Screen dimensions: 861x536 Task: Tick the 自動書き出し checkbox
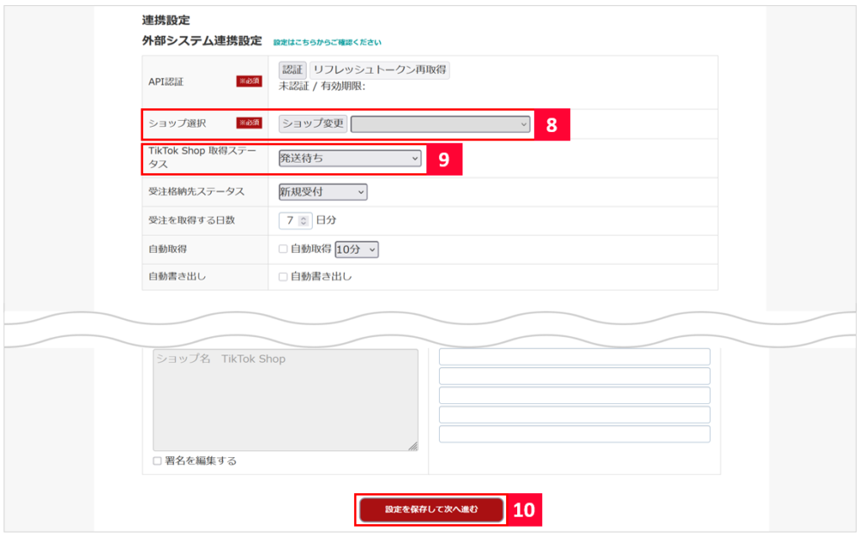coord(283,276)
